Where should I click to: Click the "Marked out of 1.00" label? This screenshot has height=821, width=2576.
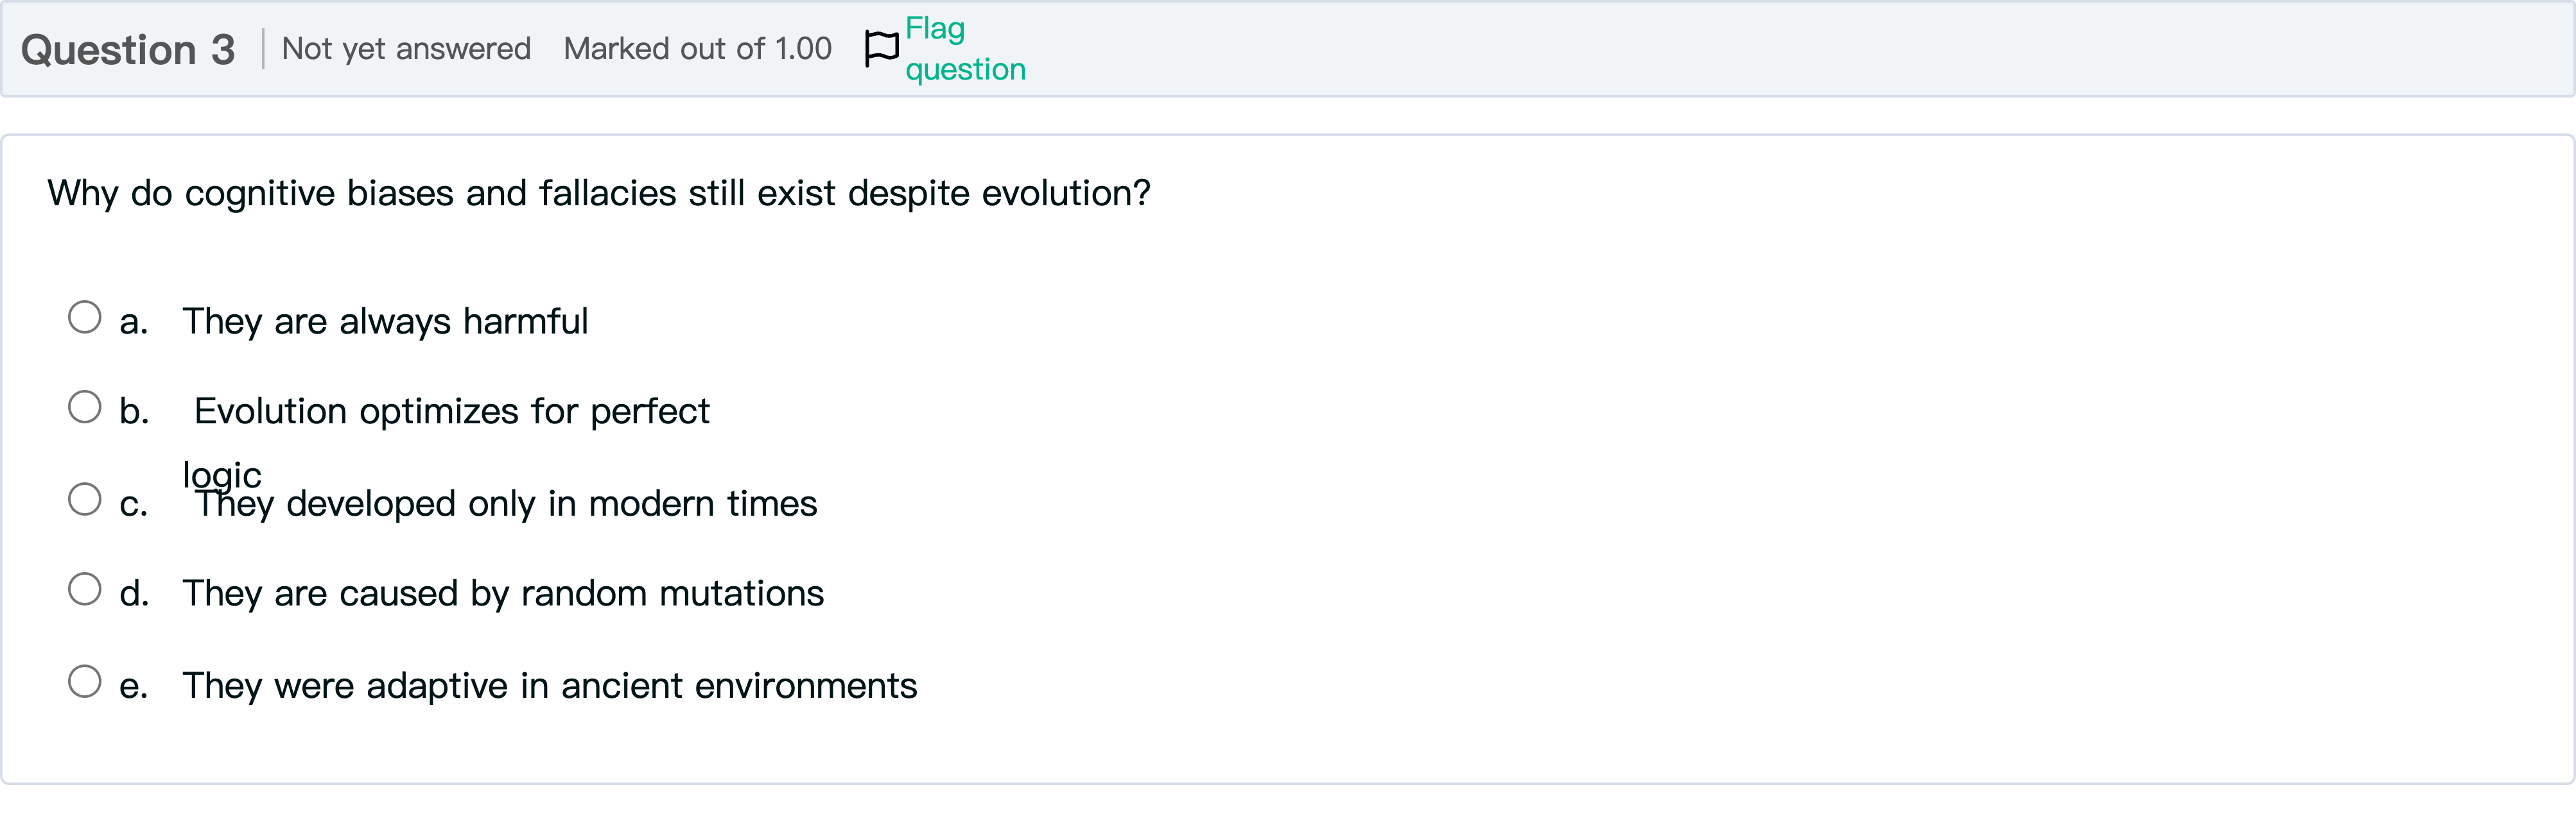pyautogui.click(x=697, y=49)
